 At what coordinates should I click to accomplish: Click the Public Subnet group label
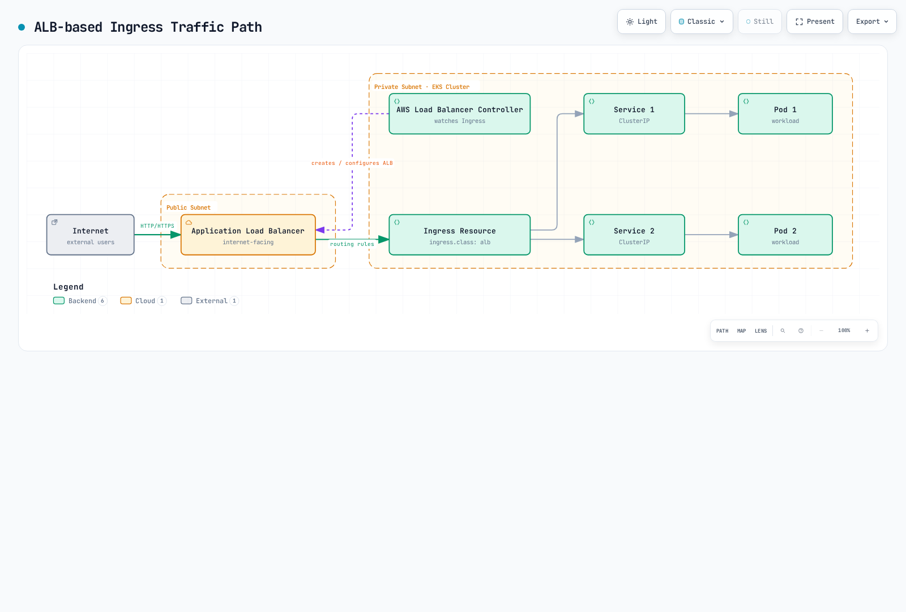(x=189, y=208)
